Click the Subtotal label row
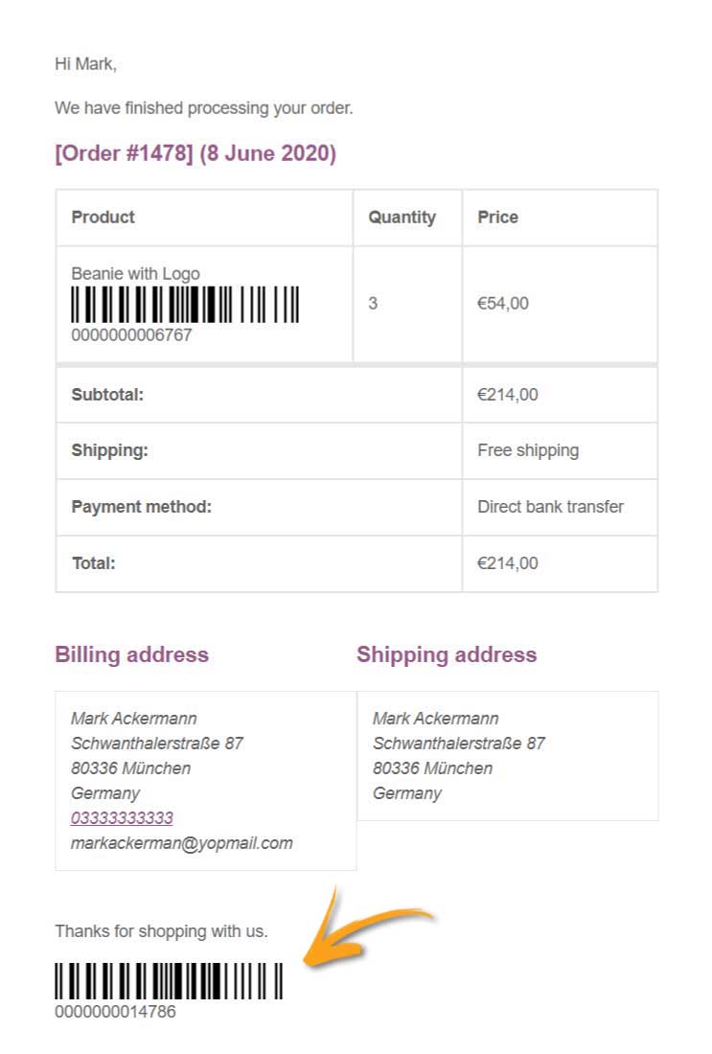The image size is (712, 1054). [259, 395]
